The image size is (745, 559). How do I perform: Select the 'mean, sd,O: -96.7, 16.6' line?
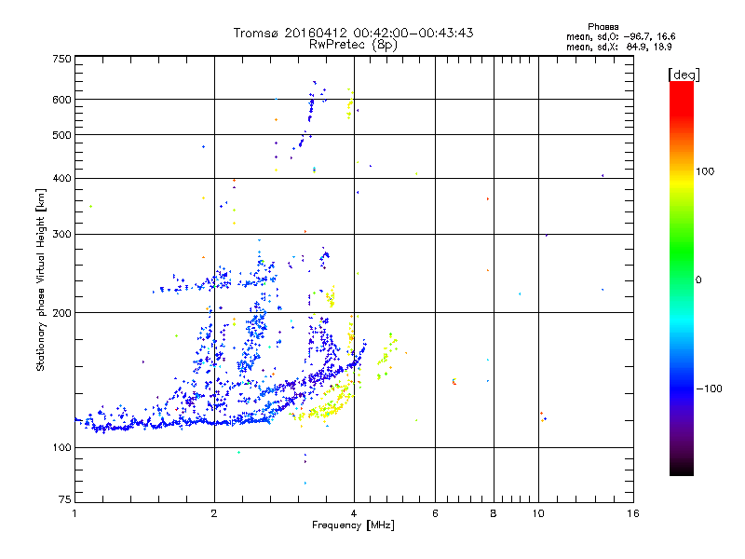tap(620, 36)
